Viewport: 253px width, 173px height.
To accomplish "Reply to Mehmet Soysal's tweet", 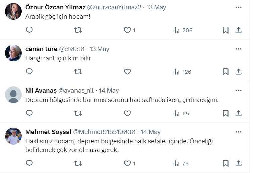I will 29,163.
